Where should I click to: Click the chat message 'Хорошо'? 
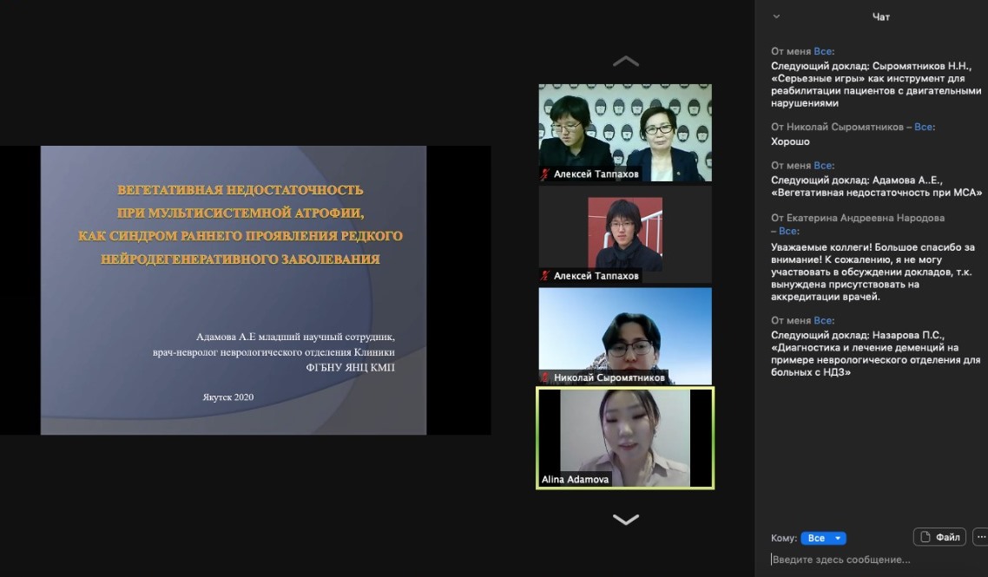(790, 141)
